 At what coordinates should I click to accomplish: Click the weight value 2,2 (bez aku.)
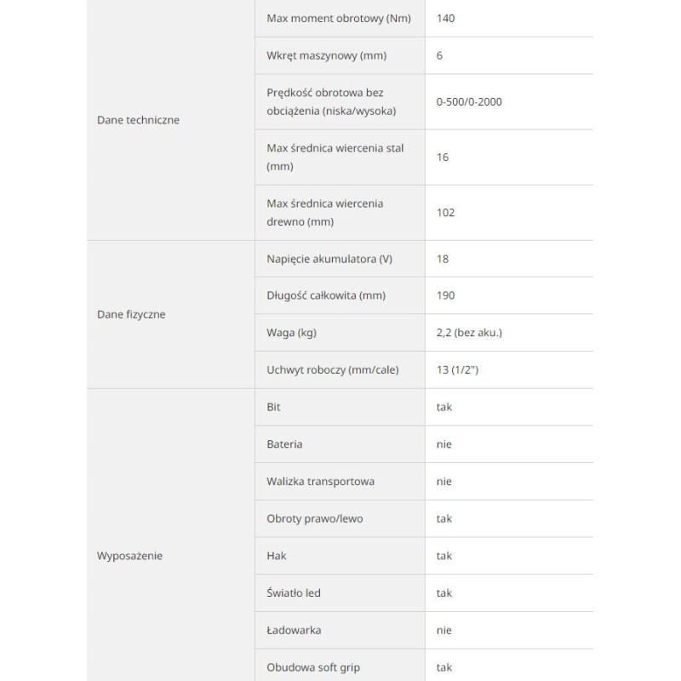[469, 332]
